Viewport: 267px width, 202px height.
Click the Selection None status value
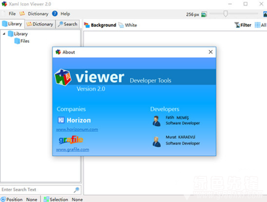(x=77, y=199)
